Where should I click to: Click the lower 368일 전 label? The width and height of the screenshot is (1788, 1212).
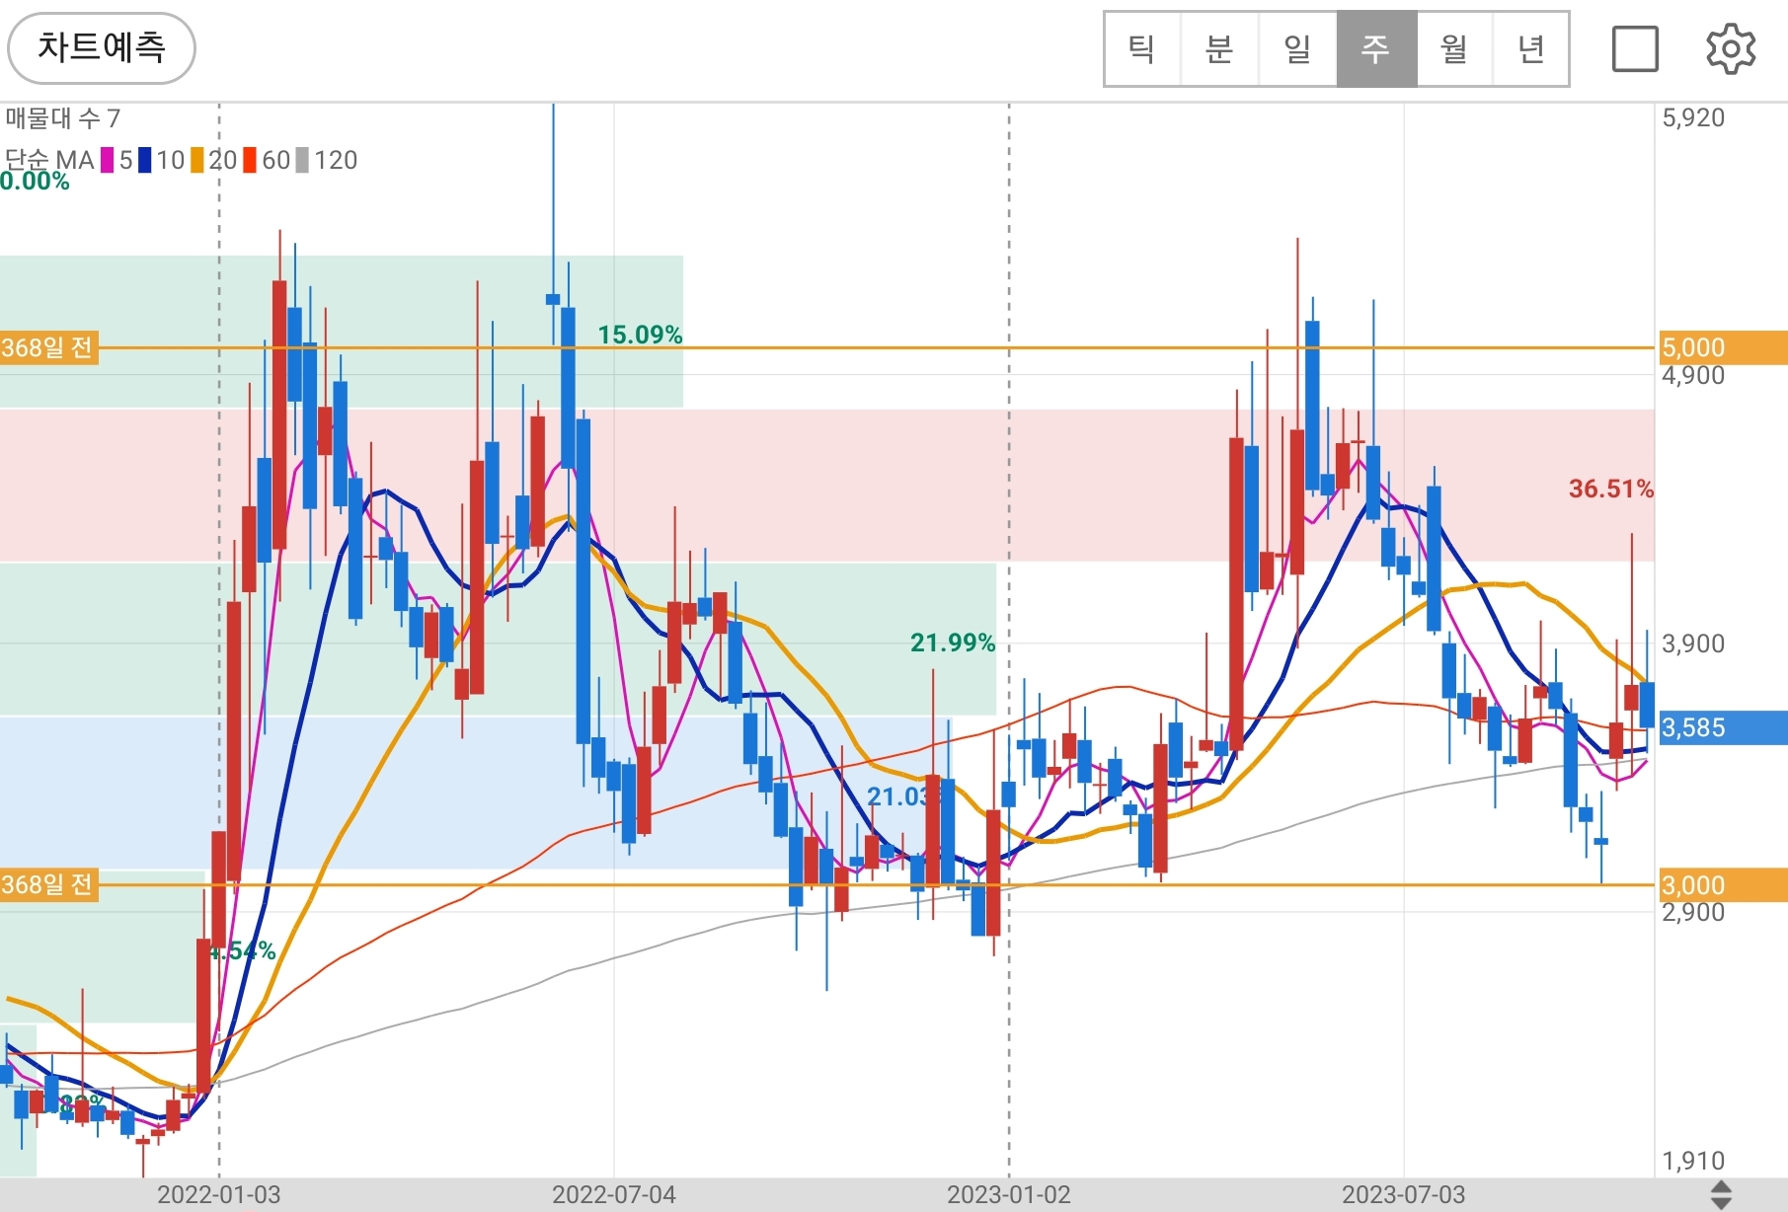[x=48, y=884]
